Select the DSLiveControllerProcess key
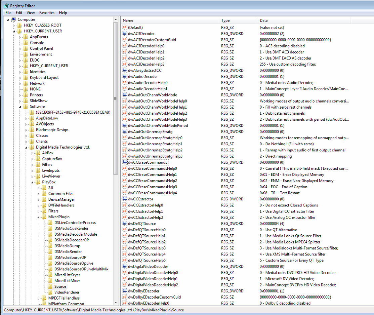 [75, 223]
